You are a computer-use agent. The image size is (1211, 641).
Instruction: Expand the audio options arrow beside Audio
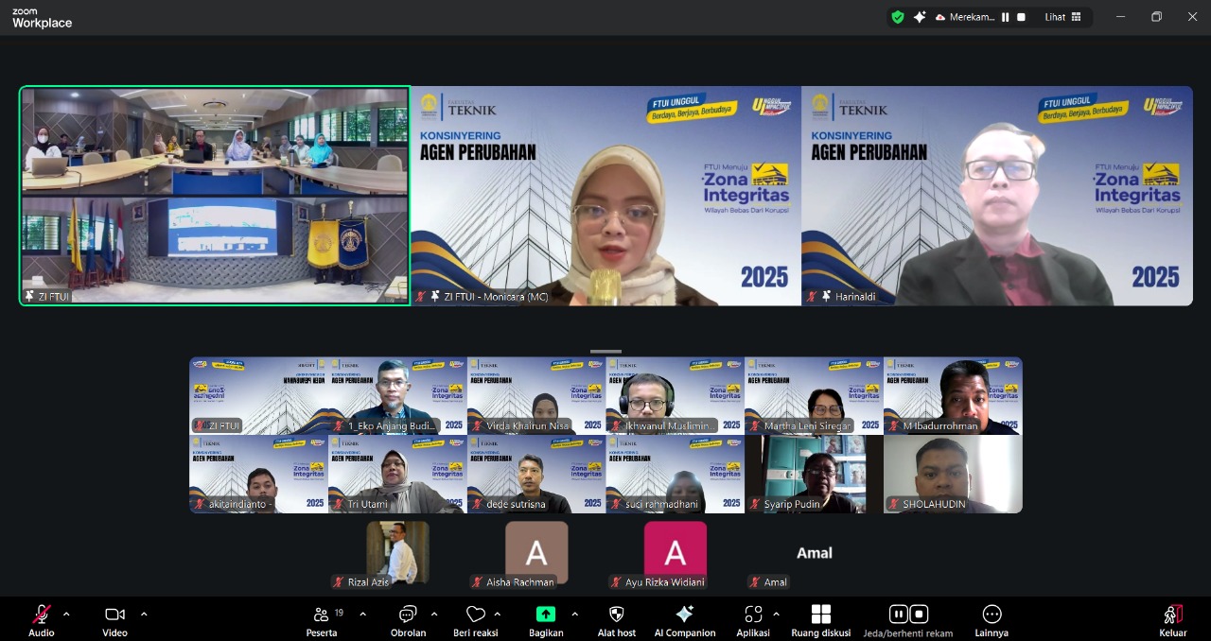tap(66, 614)
